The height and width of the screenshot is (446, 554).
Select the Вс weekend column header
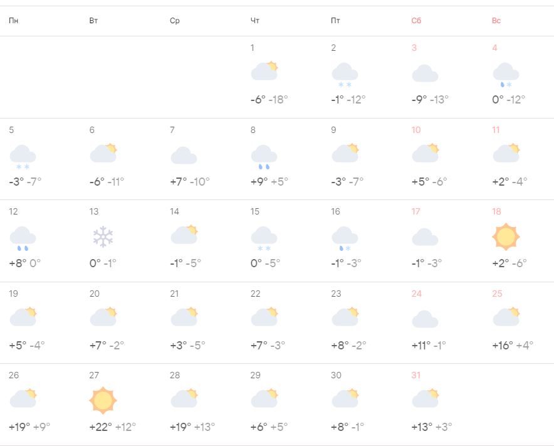point(496,21)
